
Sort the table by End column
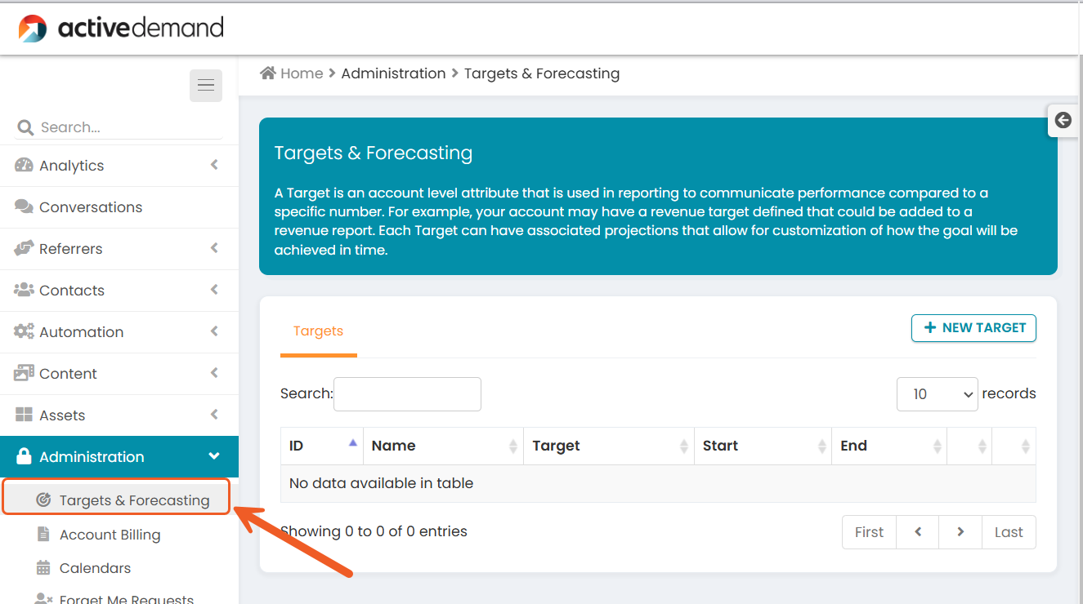click(x=889, y=446)
